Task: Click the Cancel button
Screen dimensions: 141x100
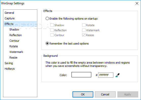Action: (x=105, y=94)
